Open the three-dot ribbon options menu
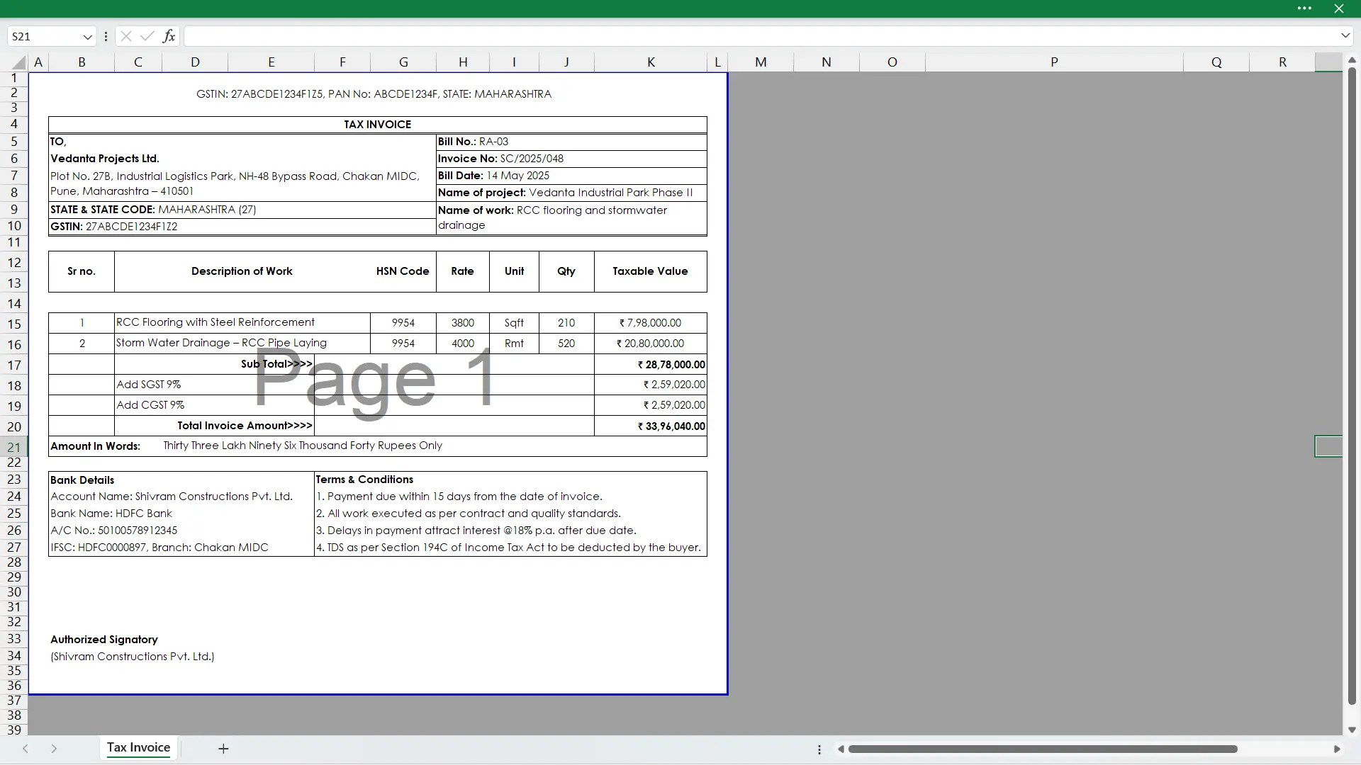This screenshot has width=1361, height=765. click(1304, 8)
